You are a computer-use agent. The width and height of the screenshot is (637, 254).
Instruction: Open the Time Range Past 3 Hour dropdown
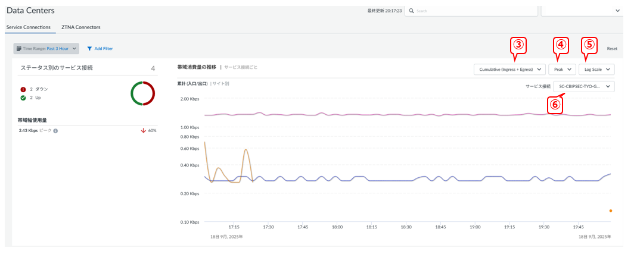click(46, 48)
